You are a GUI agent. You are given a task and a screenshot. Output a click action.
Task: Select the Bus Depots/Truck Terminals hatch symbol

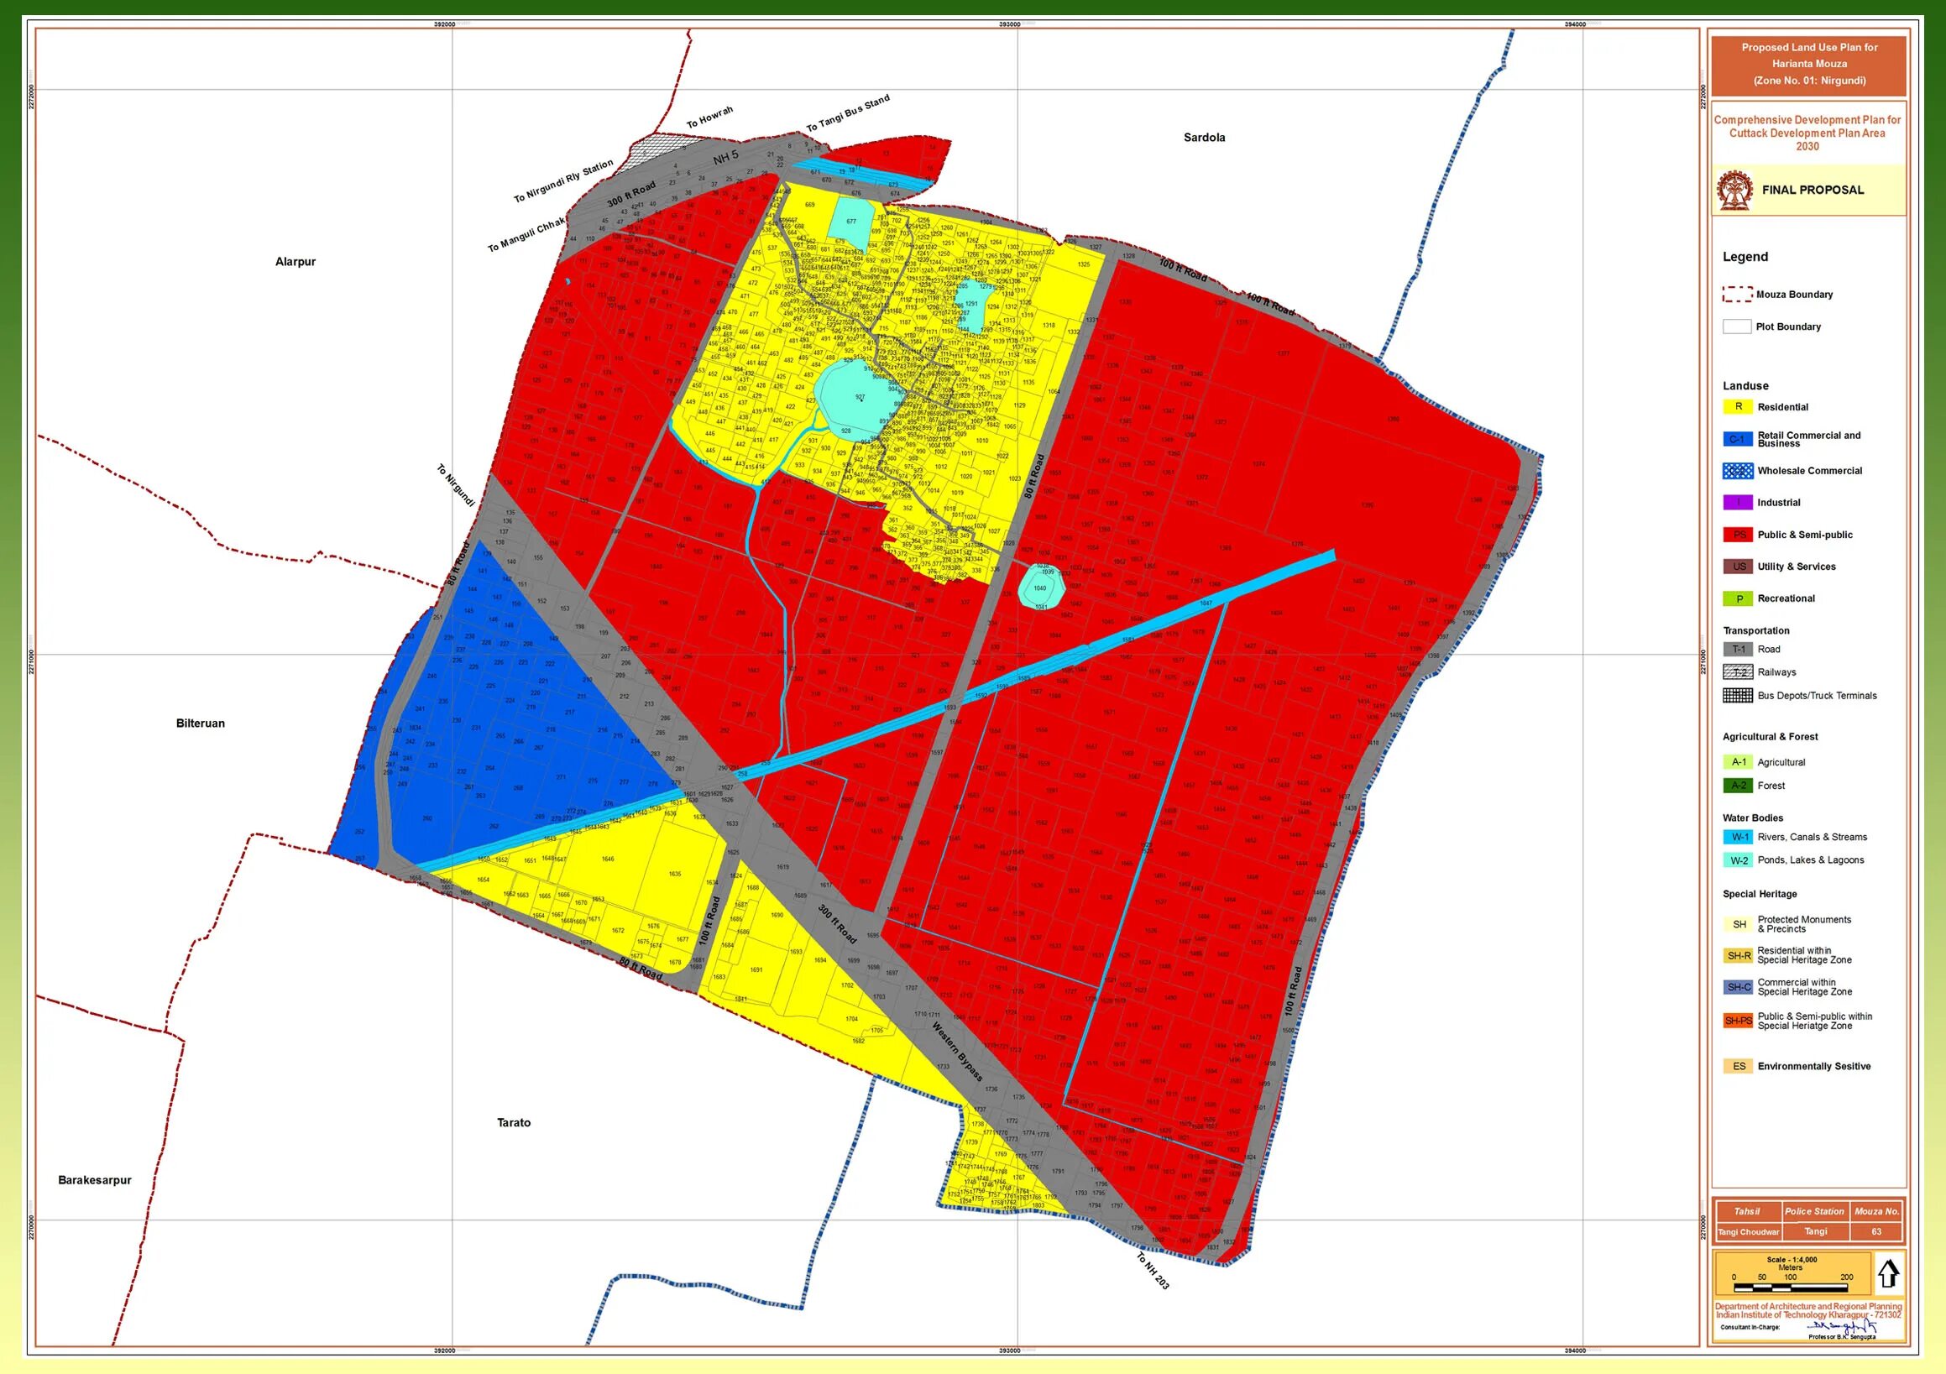1738,696
